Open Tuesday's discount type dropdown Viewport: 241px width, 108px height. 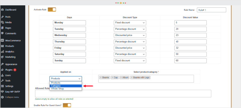click(130, 29)
